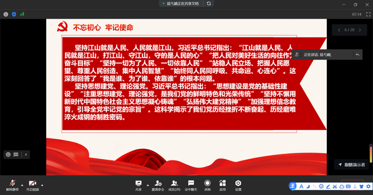Click the meeting info icon at top-left
The width and height of the screenshot is (373, 195).
coord(6,14)
